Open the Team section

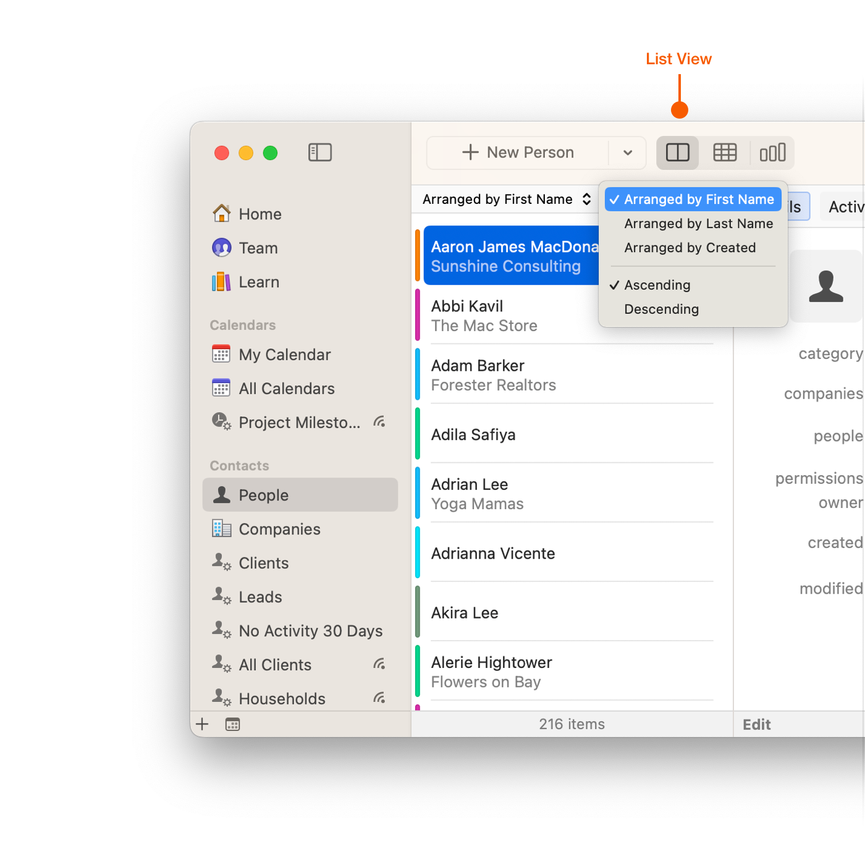258,248
